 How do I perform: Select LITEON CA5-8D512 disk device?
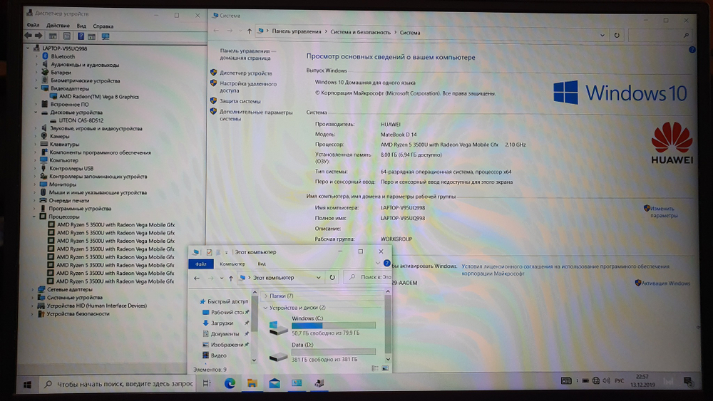pos(81,120)
